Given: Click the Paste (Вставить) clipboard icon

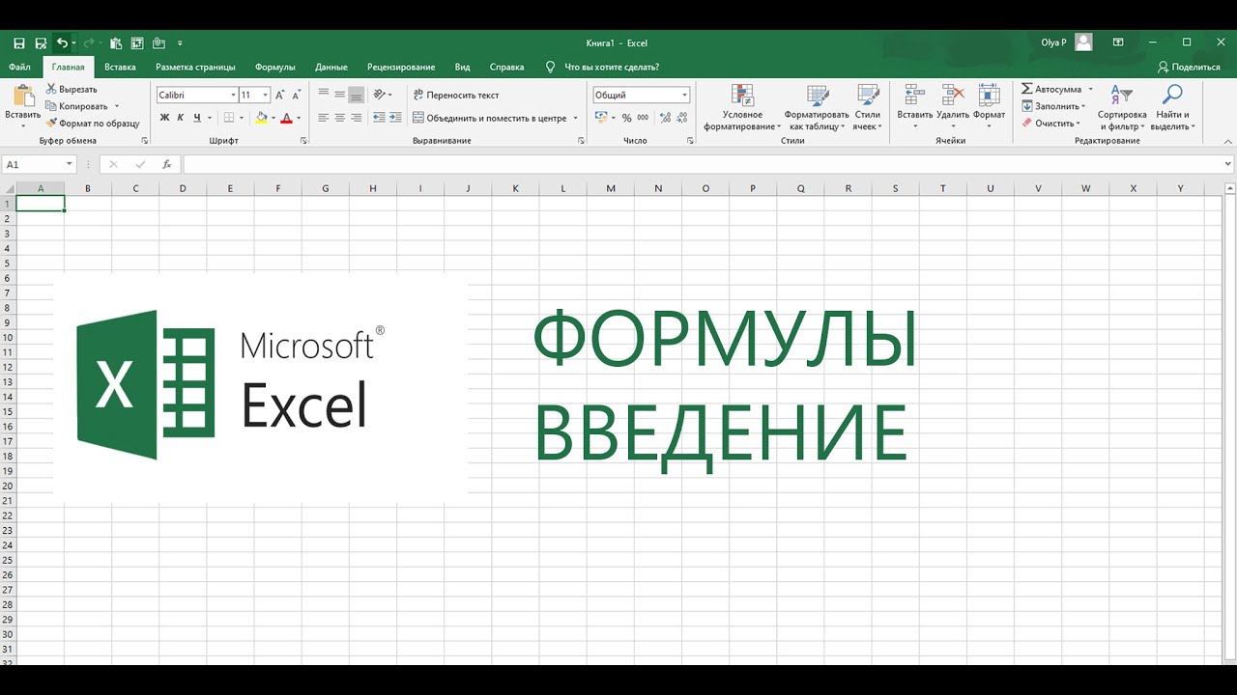Looking at the screenshot, I should tap(23, 97).
